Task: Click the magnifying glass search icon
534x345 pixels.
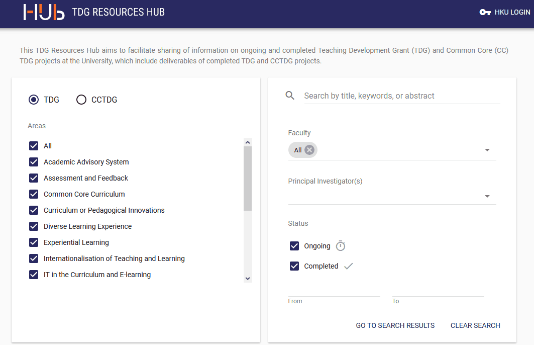Action: tap(290, 96)
